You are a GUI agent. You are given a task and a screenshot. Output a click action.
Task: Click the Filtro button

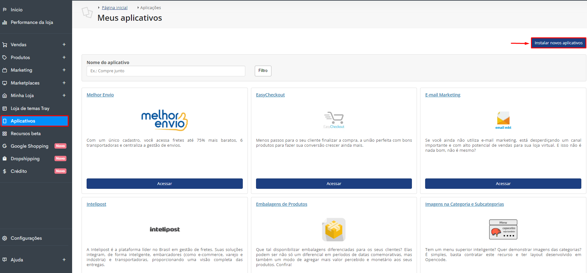click(263, 71)
